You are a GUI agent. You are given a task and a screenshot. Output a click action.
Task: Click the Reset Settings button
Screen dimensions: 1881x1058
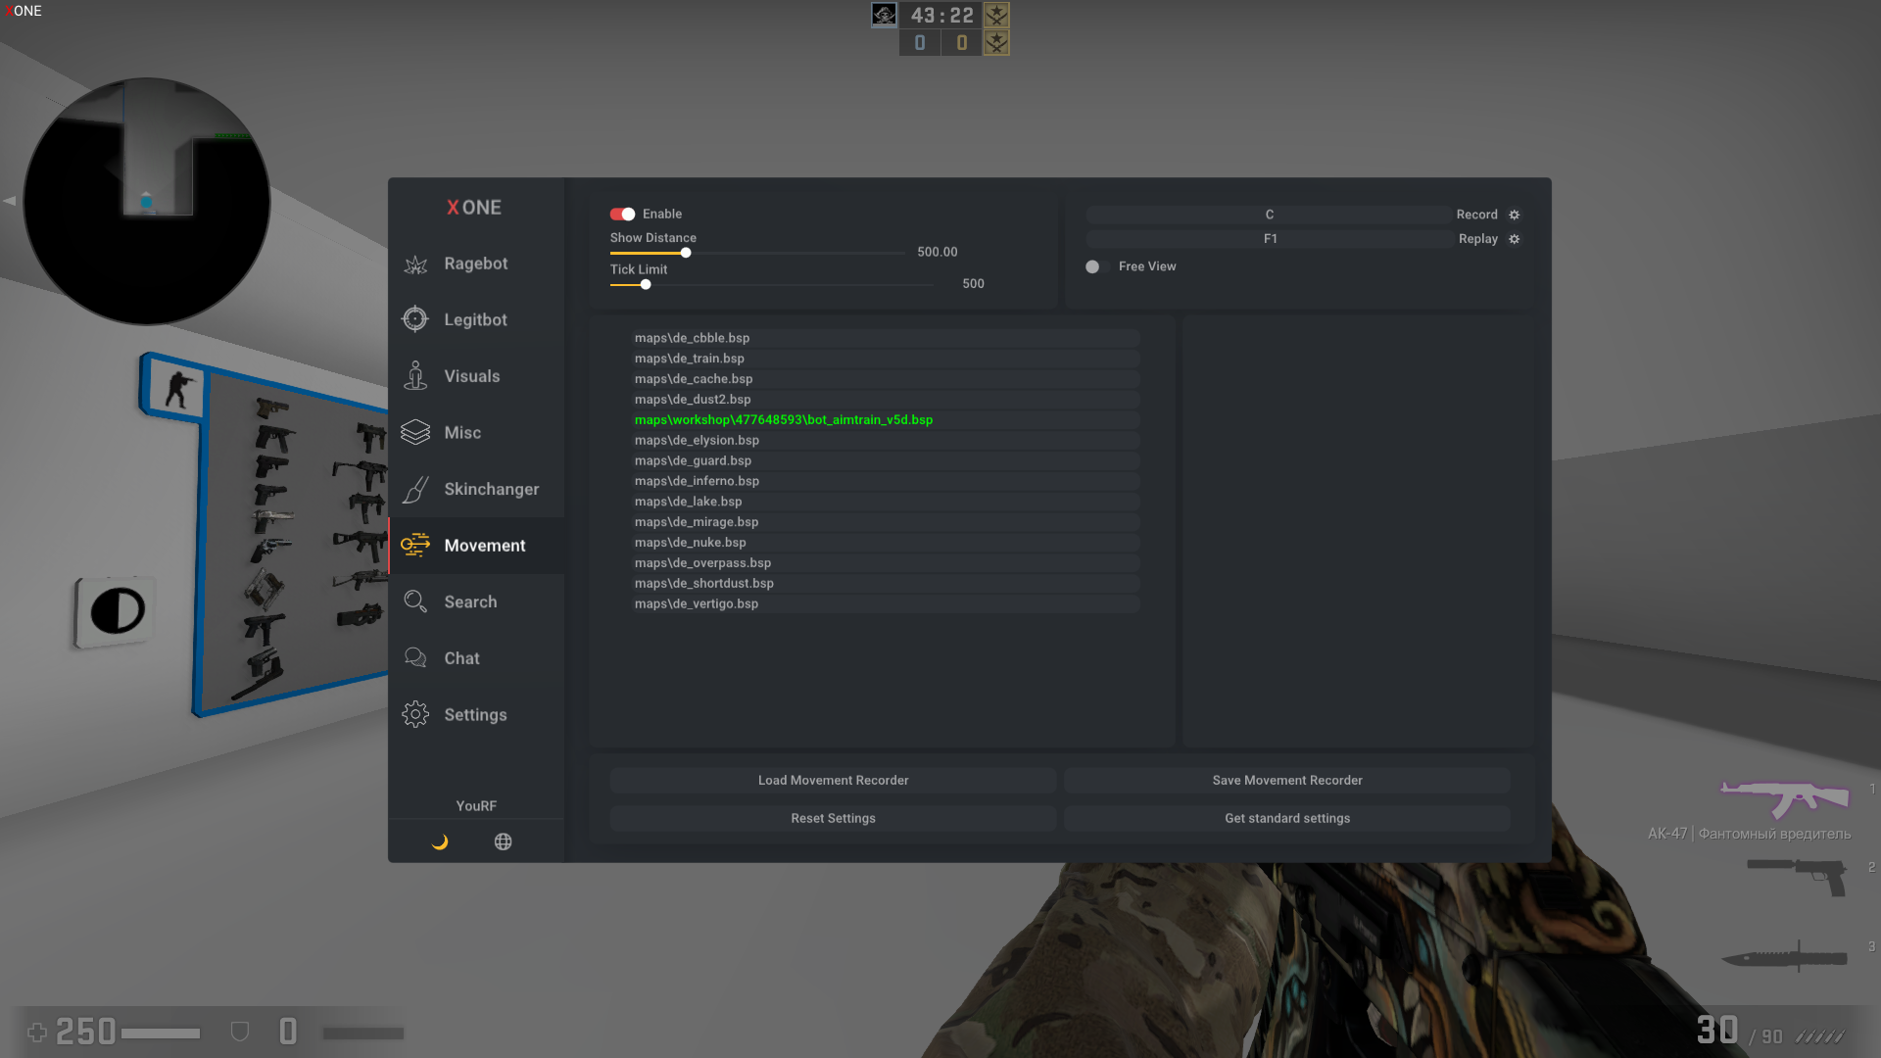(833, 818)
